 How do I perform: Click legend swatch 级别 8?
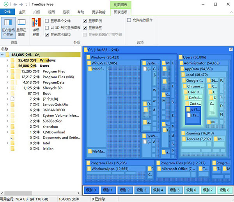click(225, 190)
